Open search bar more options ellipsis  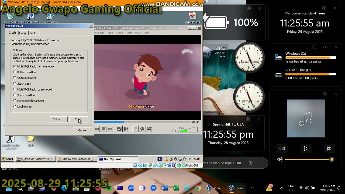261,163
